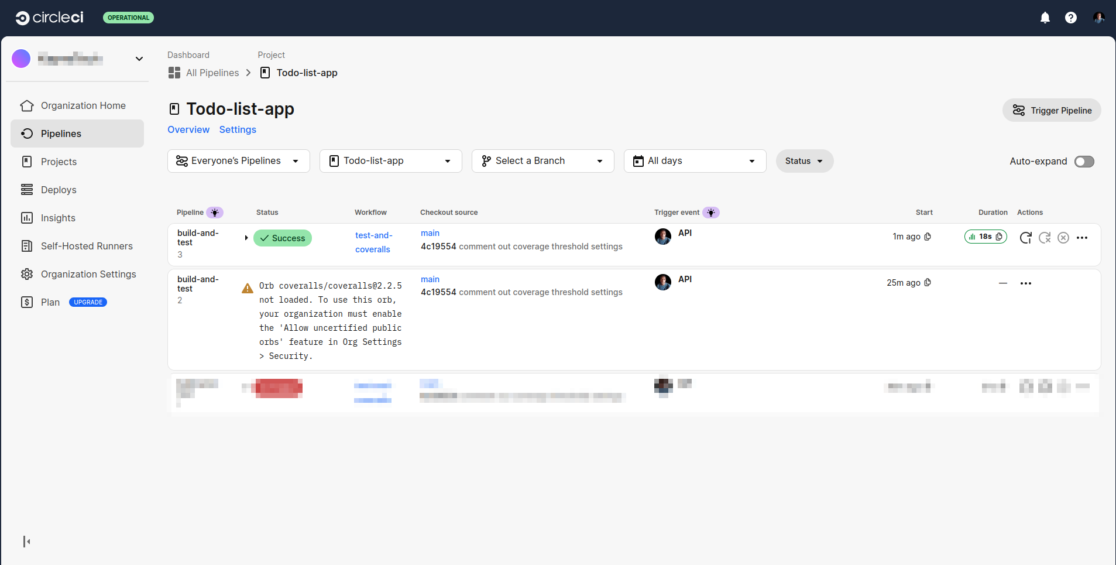
Task: Collapse the sidebar with the bottom arrow icon
Action: 26,542
